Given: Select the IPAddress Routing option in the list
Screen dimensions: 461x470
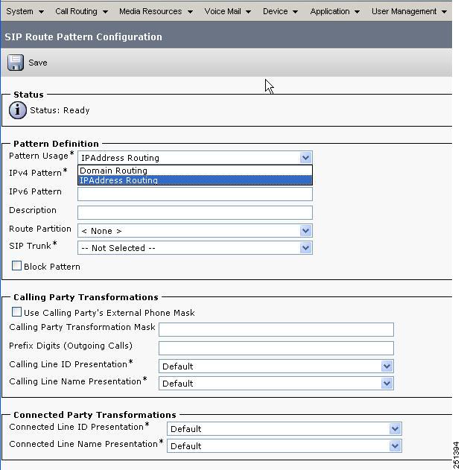Looking at the screenshot, I should tap(195, 180).
